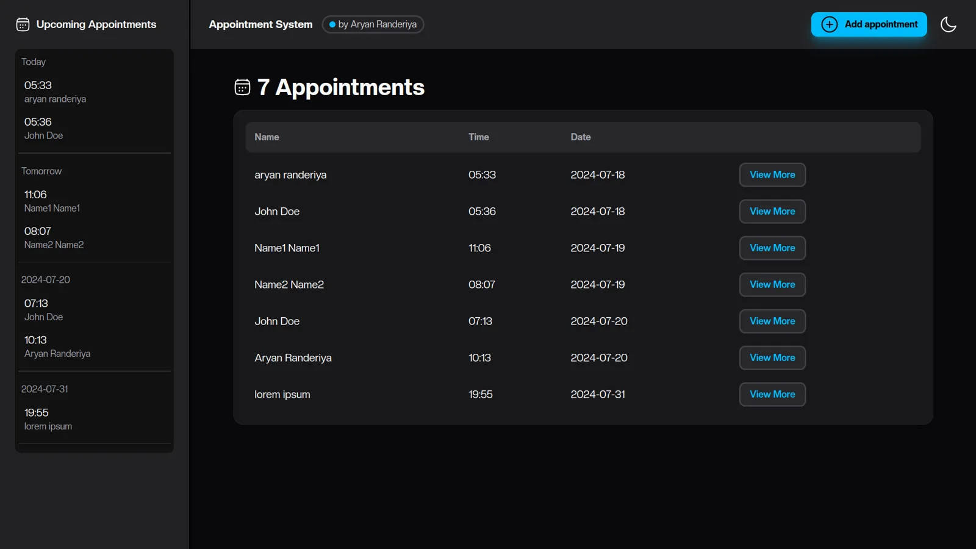Click the 2024-07-20 section label in sidebar
The height and width of the screenshot is (549, 976).
click(46, 279)
